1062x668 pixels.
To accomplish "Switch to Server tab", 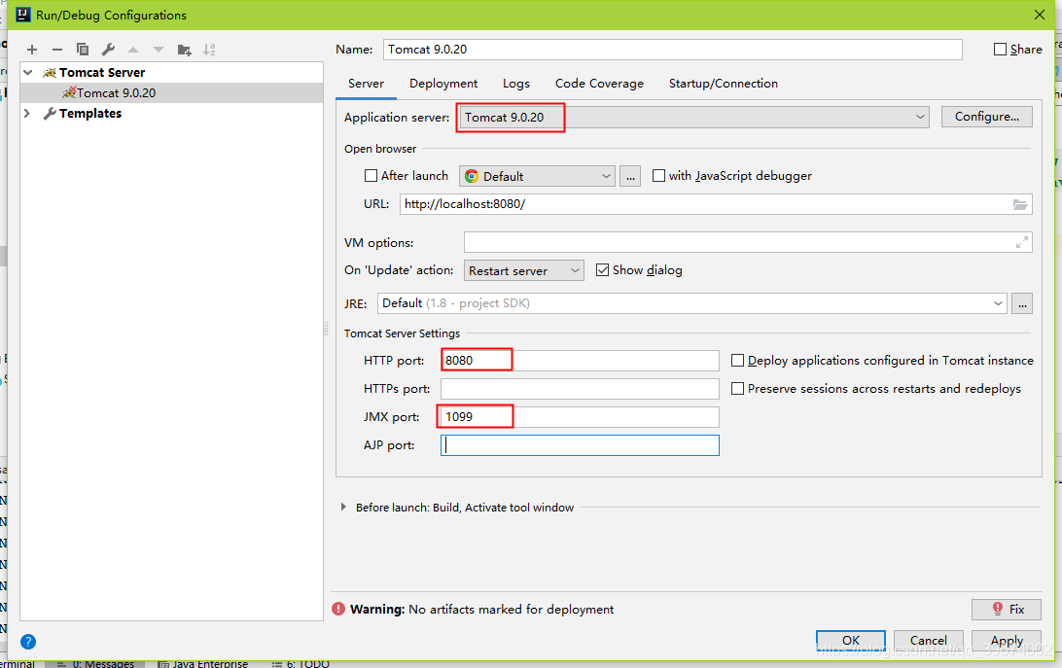I will [366, 84].
